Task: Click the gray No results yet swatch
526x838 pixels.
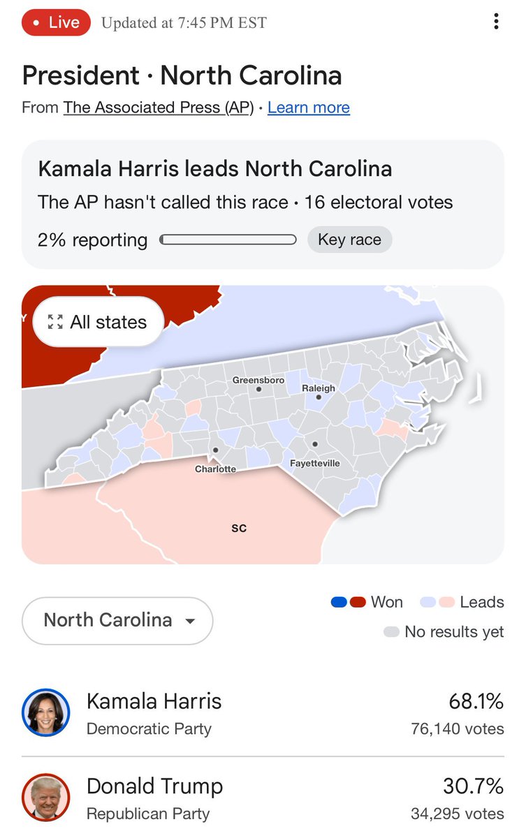Action: (391, 632)
